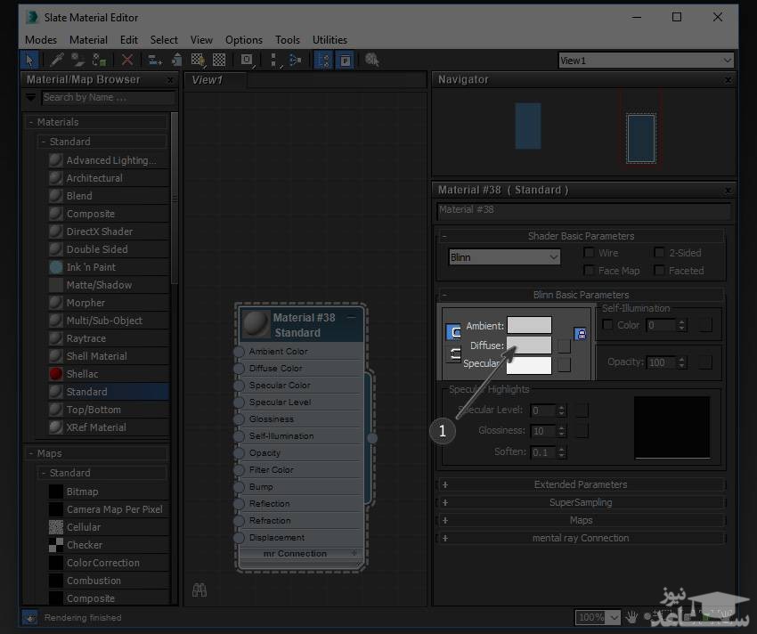Click the Shellac material red sphere icon
This screenshot has width=757, height=634.
(x=56, y=374)
